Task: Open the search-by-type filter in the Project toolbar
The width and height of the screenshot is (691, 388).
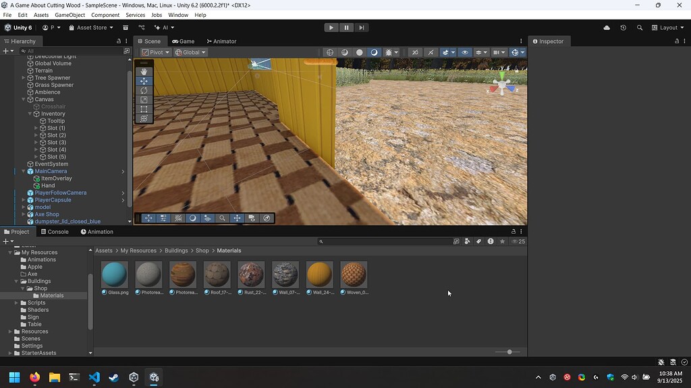Action: [467, 241]
